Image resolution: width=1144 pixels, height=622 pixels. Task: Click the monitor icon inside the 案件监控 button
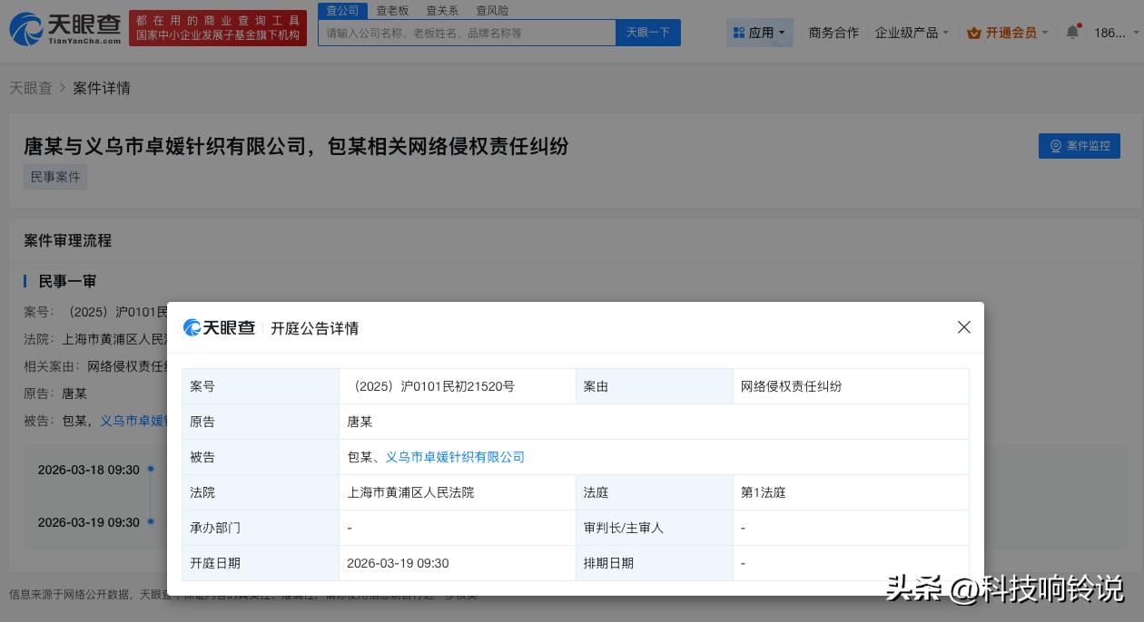[x=1056, y=146]
